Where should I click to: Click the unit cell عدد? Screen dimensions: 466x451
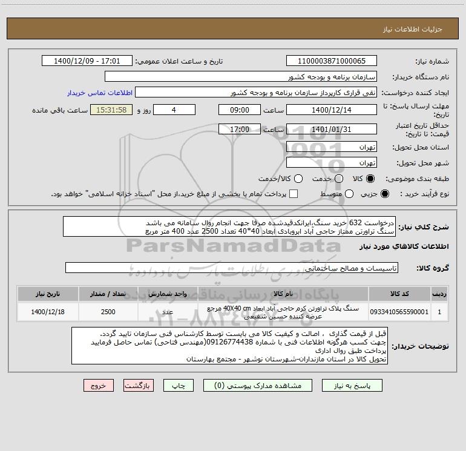[x=168, y=312]
